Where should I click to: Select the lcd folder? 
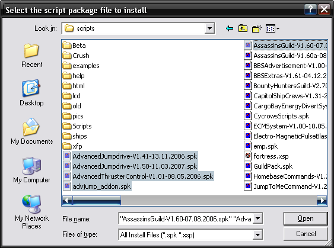point(72,96)
